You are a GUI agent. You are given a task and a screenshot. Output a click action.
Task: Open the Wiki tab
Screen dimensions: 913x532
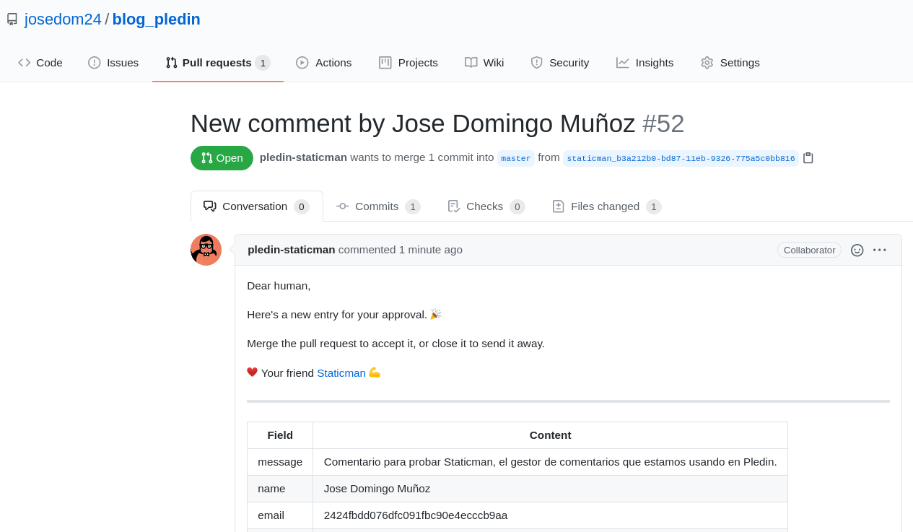484,63
